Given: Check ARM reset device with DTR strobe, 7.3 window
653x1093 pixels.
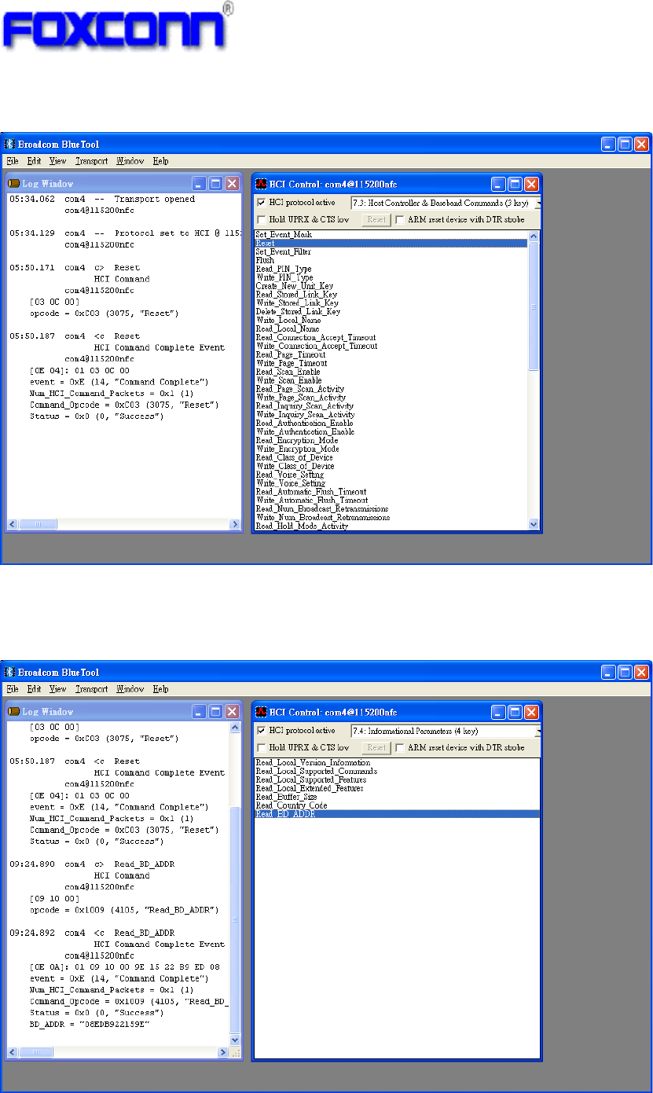Looking at the screenshot, I should coord(401,220).
